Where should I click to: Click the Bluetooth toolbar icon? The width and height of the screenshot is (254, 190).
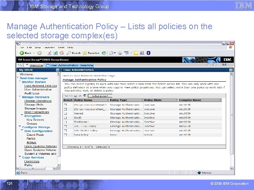(149, 53)
